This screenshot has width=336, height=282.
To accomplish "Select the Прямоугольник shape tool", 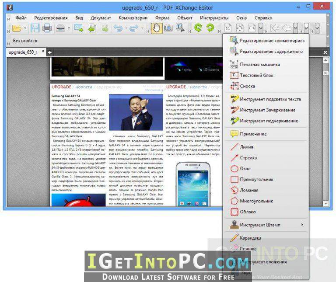I will pos(266,179).
